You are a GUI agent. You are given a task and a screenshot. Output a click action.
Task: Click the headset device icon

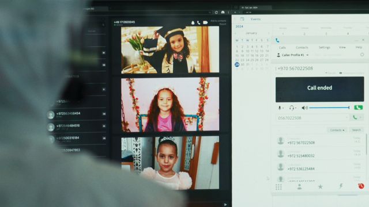point(292,108)
